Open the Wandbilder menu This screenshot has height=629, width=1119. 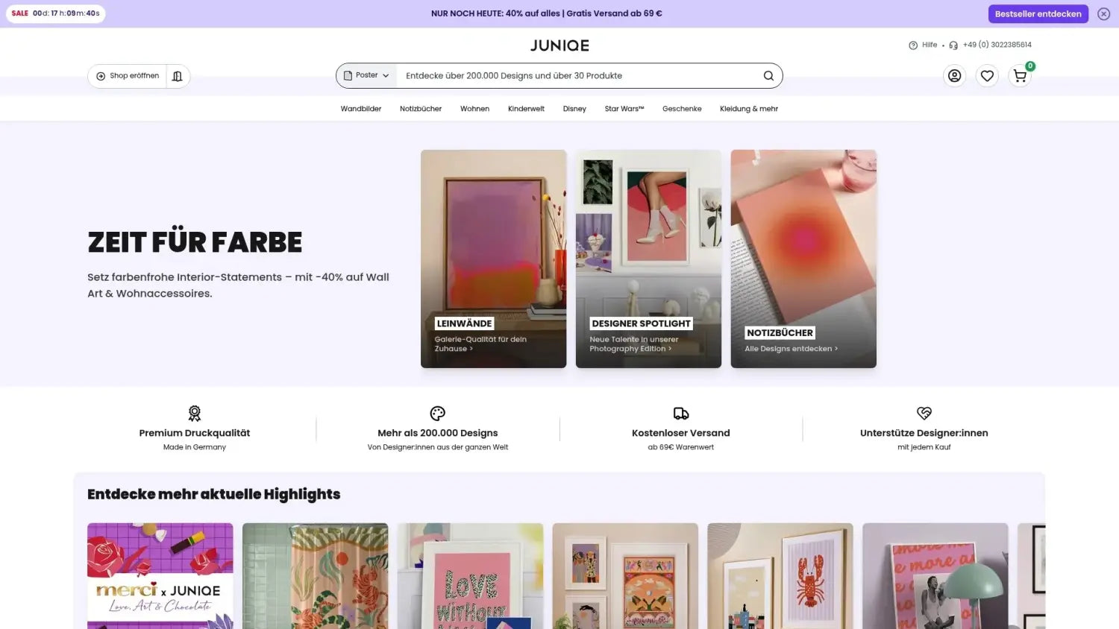[x=361, y=109]
